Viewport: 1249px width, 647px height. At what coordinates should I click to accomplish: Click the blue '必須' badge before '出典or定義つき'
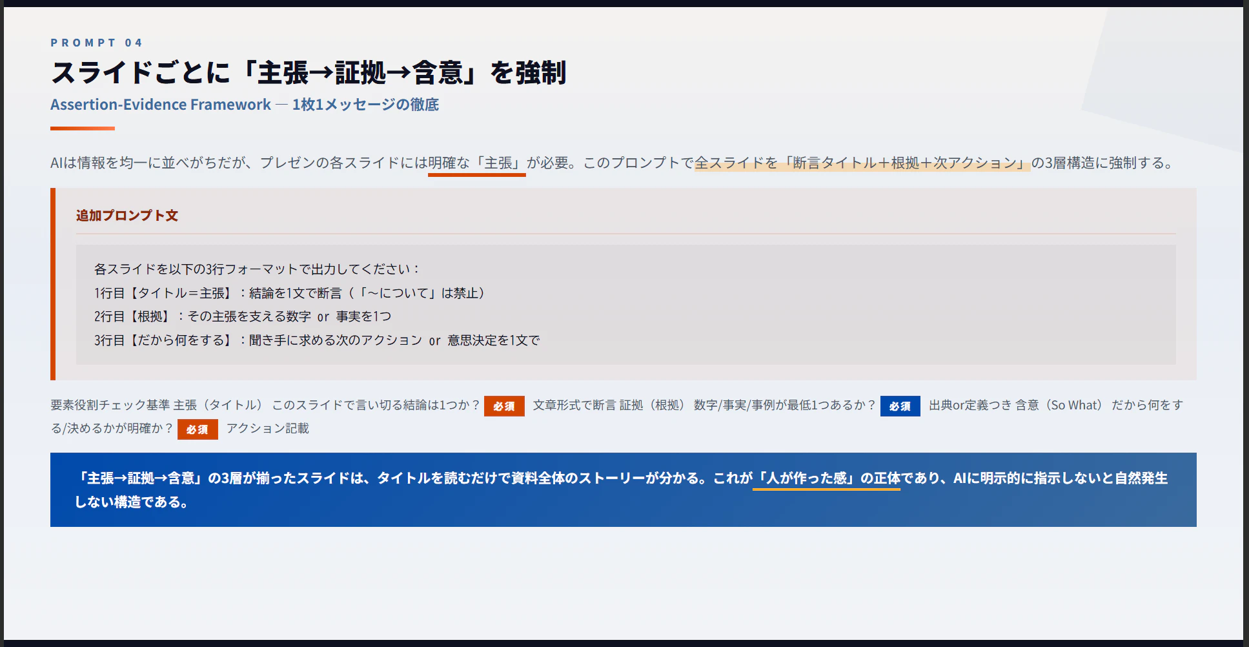click(900, 406)
